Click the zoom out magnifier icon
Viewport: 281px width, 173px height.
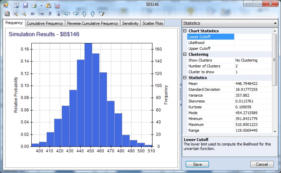[x=24, y=14]
